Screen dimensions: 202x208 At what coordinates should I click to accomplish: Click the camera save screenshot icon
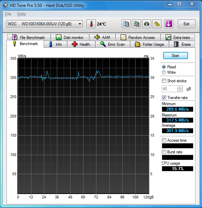point(146,24)
